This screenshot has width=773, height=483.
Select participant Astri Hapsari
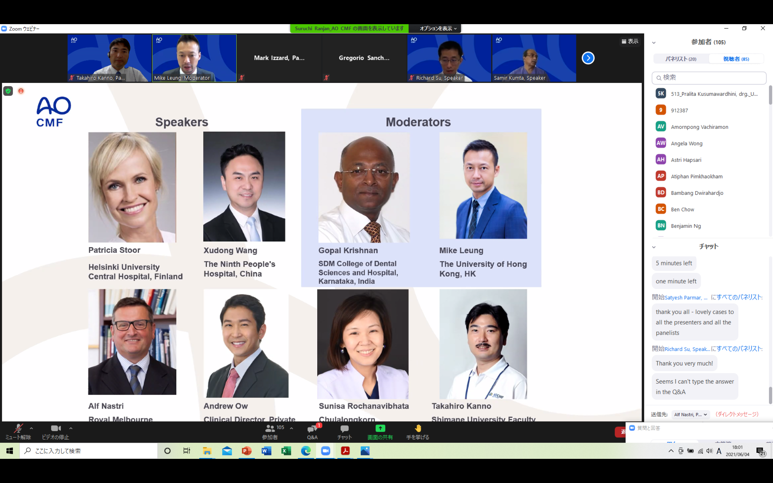709,160
